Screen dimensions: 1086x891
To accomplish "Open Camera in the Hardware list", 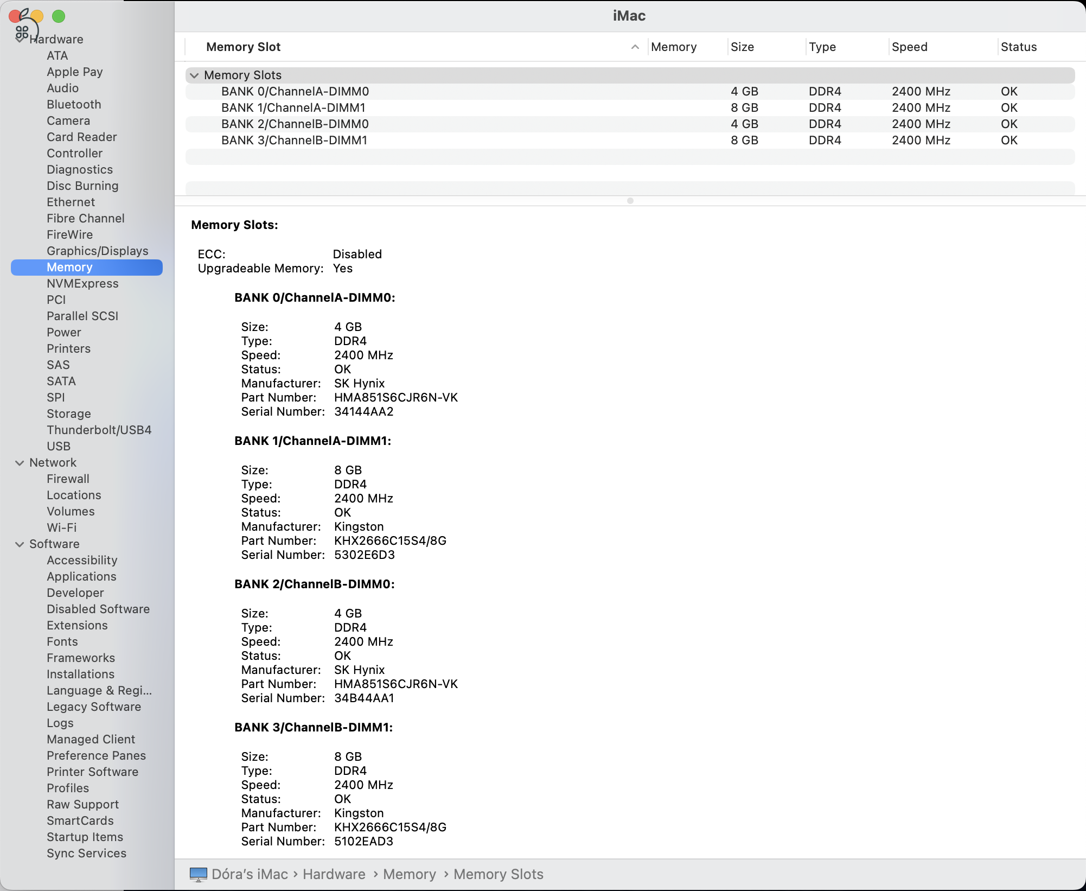I will click(68, 121).
